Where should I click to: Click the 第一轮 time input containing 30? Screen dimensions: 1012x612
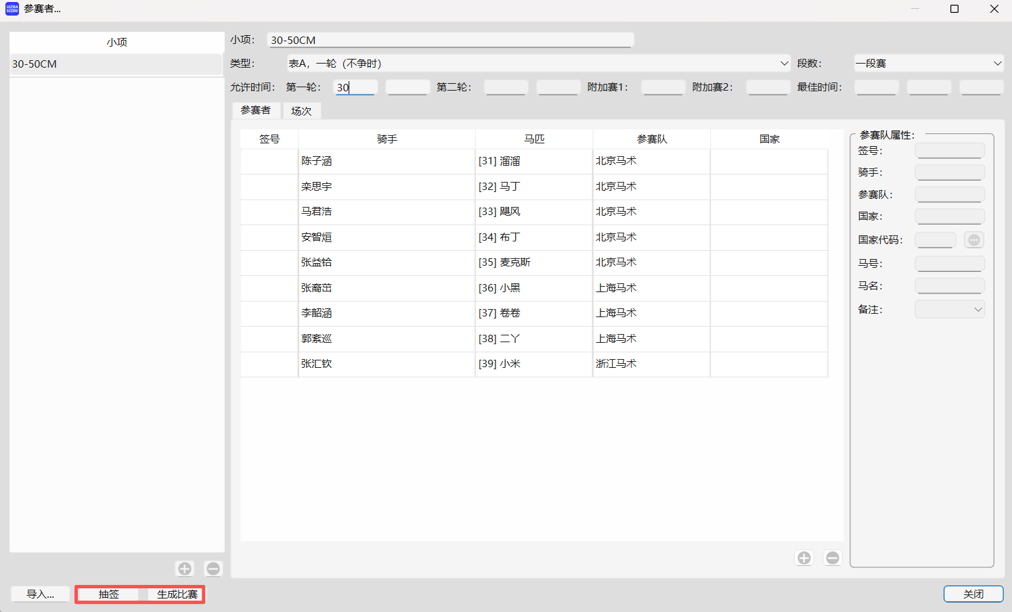tap(355, 87)
